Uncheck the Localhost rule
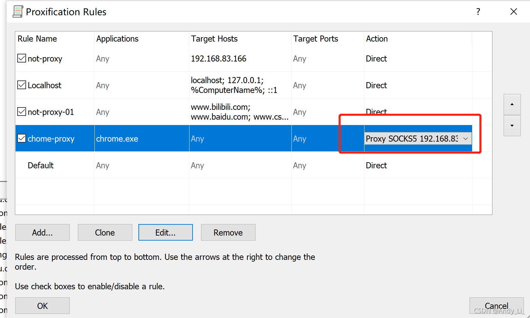Image resolution: width=530 pixels, height=318 pixels. pos(21,85)
